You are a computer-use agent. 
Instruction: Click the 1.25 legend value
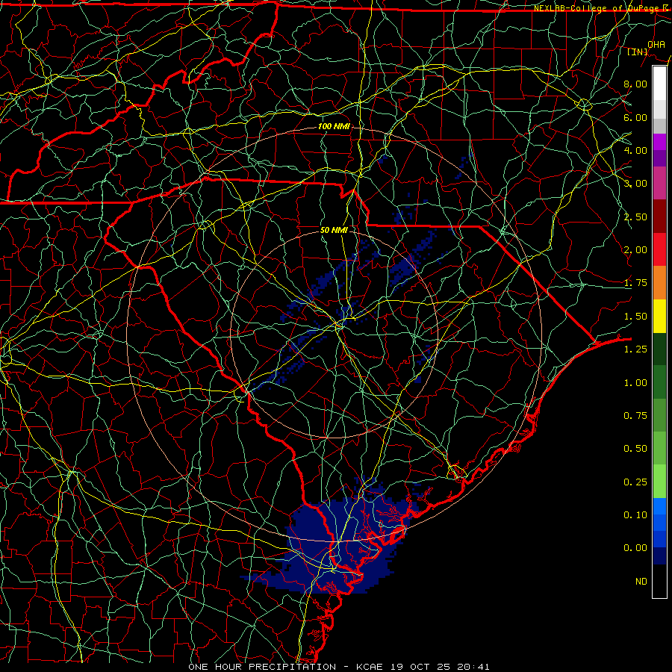pos(635,349)
